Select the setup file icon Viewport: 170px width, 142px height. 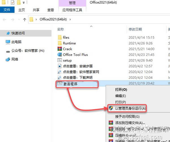coord(59,60)
